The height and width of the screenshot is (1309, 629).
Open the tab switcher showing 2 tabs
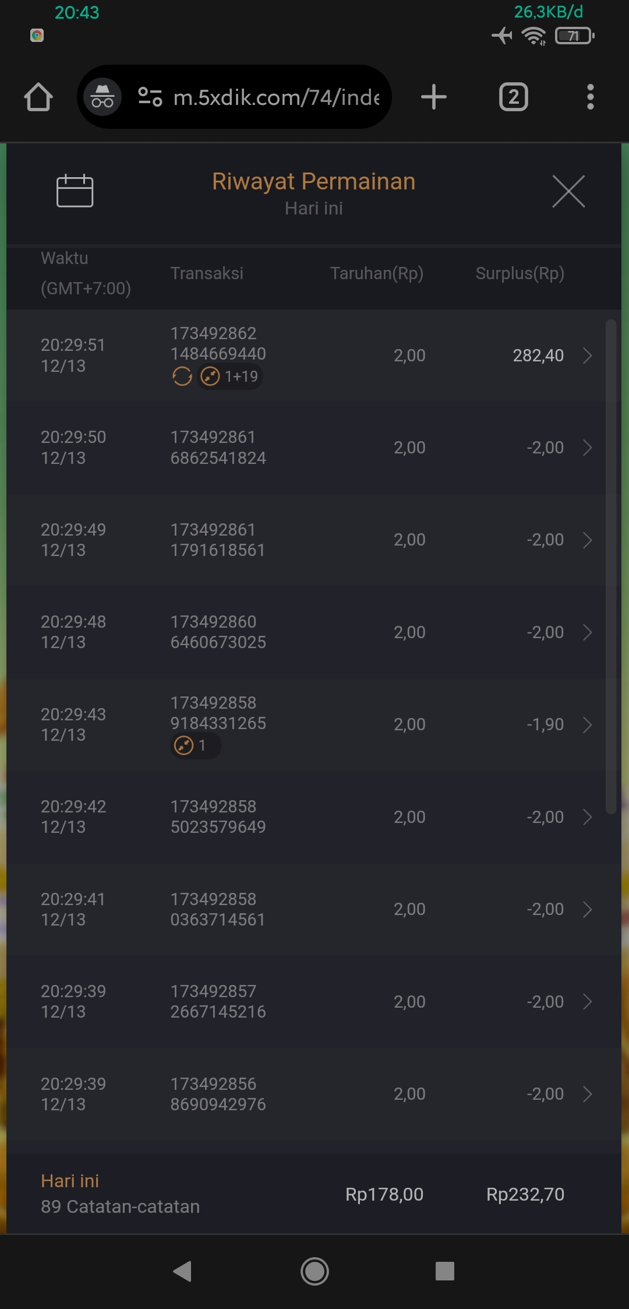pos(513,97)
